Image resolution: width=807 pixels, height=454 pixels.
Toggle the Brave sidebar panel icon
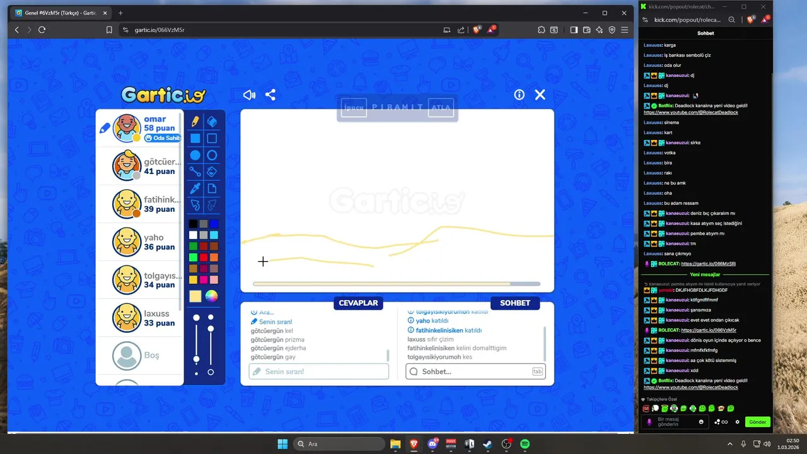coord(574,30)
